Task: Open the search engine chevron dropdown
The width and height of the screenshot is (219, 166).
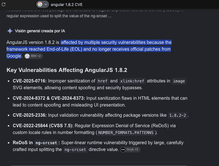Action: 46,5
